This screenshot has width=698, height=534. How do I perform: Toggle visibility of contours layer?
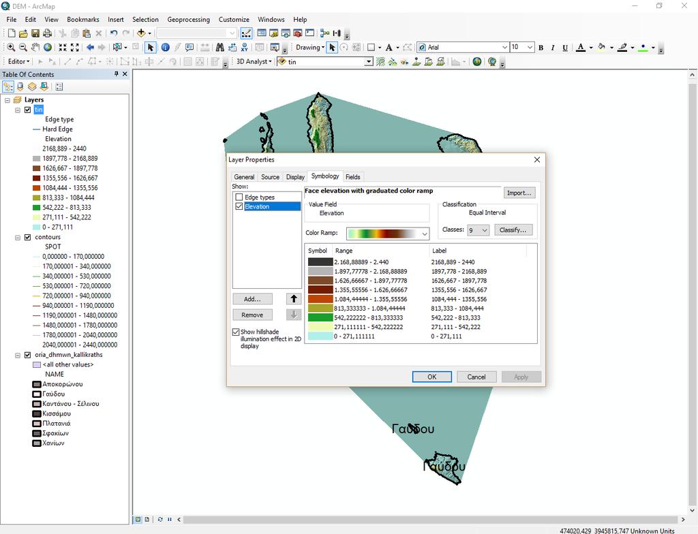(27, 237)
